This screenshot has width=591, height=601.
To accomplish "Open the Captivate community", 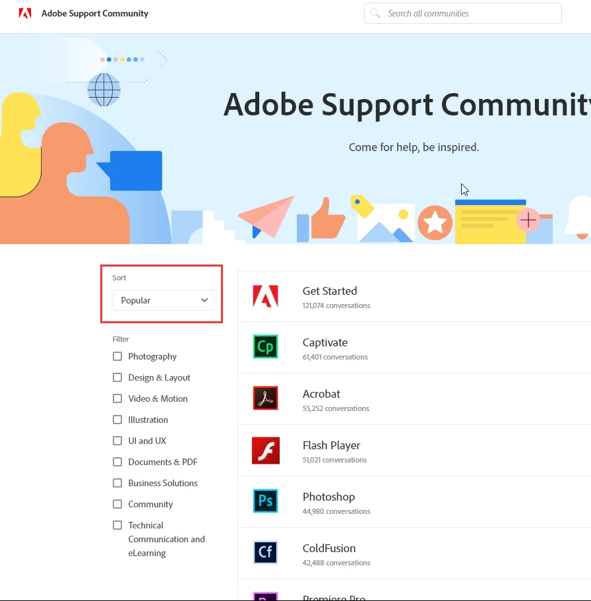I will (x=325, y=342).
